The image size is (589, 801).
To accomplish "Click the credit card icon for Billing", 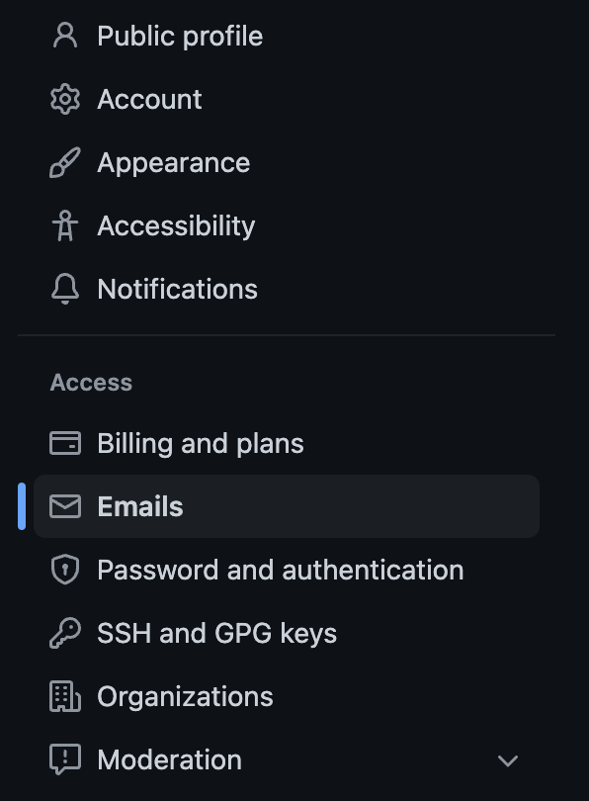I will (65, 443).
